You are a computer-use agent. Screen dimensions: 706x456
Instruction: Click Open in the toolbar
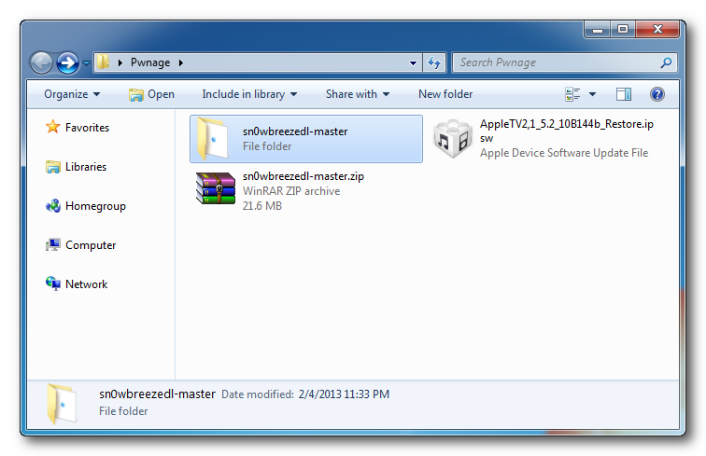coord(151,94)
